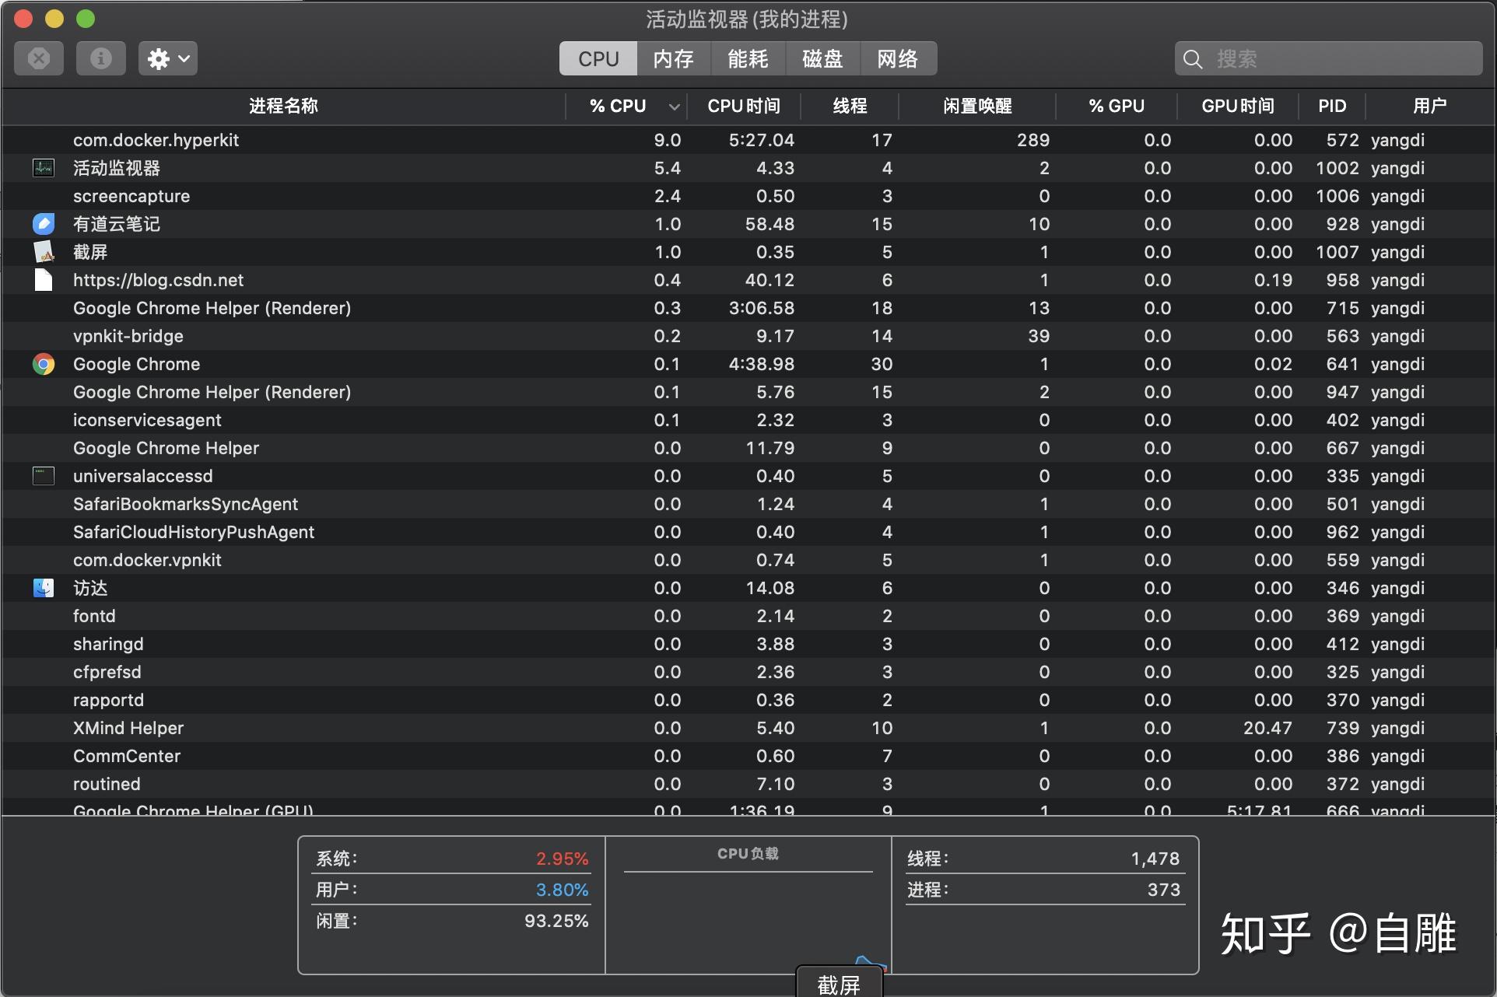
Task: Sort by 用户 column header
Action: (1430, 106)
